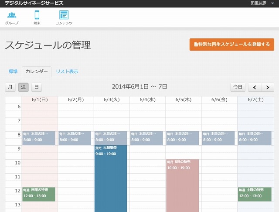Click the 6/4(水) column header
Viewport: 279px width, 212px height.
[147, 99]
